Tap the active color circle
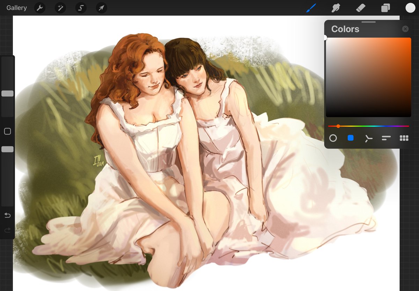Viewport: 419px width, 291px height. 410,8
